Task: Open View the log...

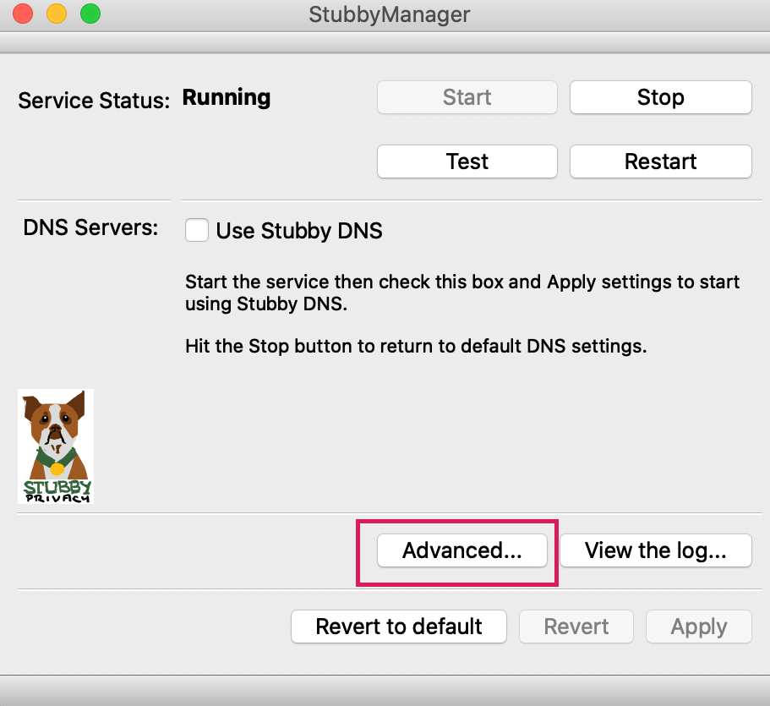Action: coord(656,550)
